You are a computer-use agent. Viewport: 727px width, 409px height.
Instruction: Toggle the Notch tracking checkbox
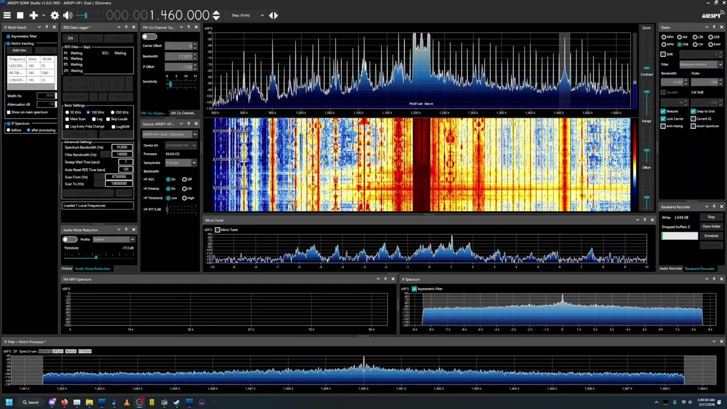(x=9, y=43)
